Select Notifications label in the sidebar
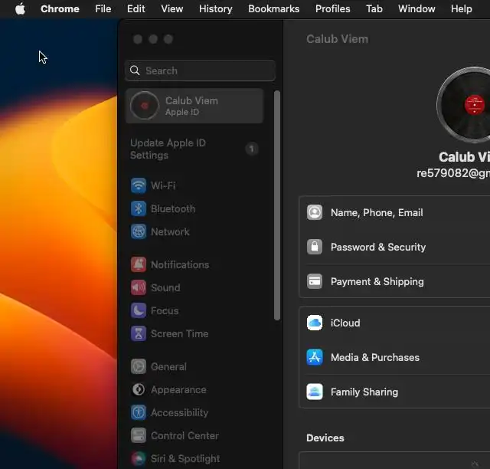This screenshot has height=469, width=490. [180, 264]
